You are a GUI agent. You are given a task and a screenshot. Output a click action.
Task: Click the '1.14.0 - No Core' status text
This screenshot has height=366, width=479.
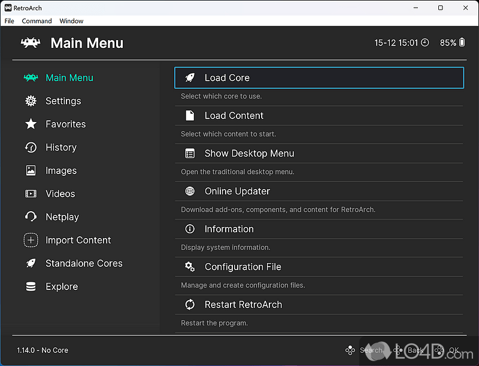[43, 350]
